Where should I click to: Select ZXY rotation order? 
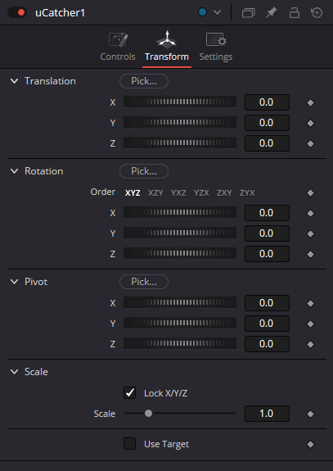(224, 192)
